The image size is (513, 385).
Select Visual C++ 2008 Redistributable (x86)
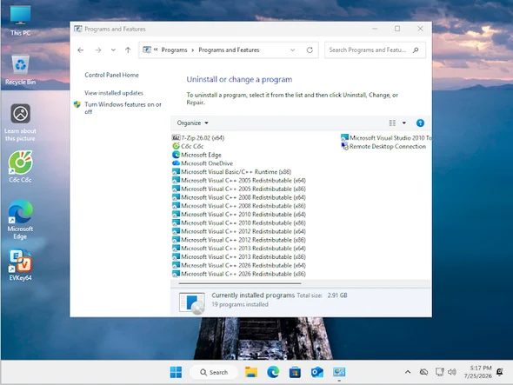click(x=239, y=206)
